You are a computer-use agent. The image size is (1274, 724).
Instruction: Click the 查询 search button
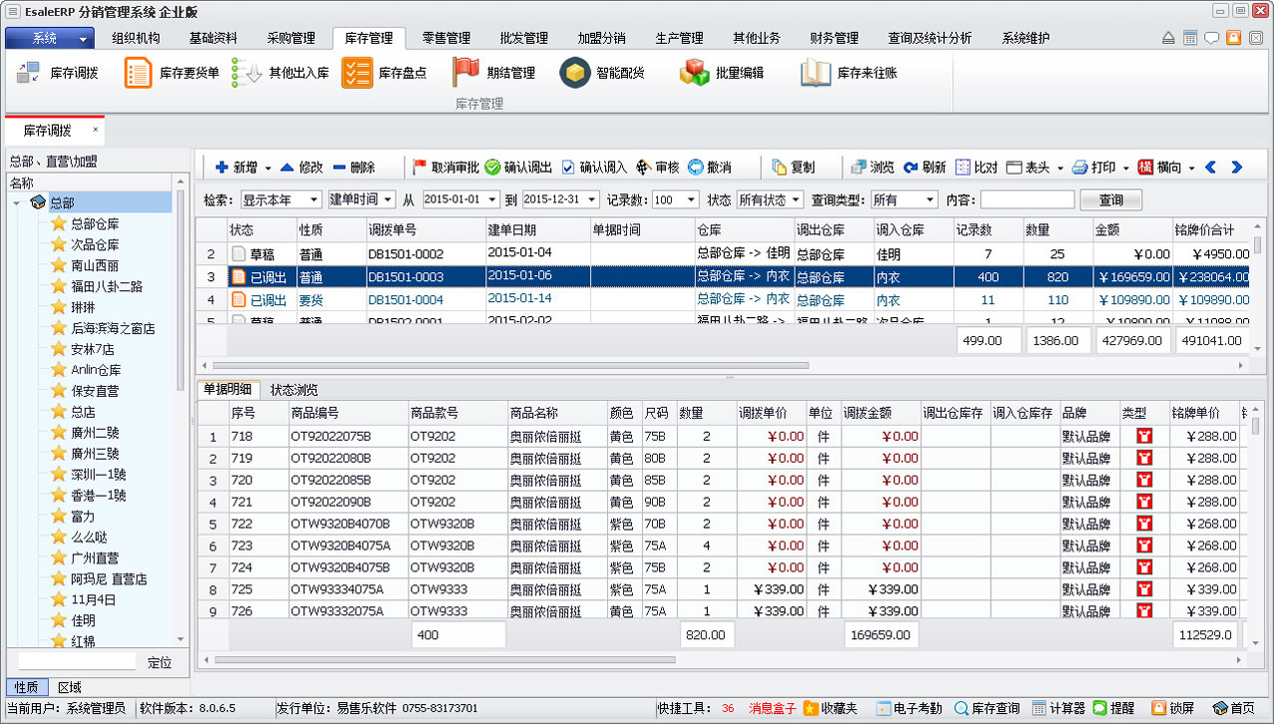point(1111,200)
